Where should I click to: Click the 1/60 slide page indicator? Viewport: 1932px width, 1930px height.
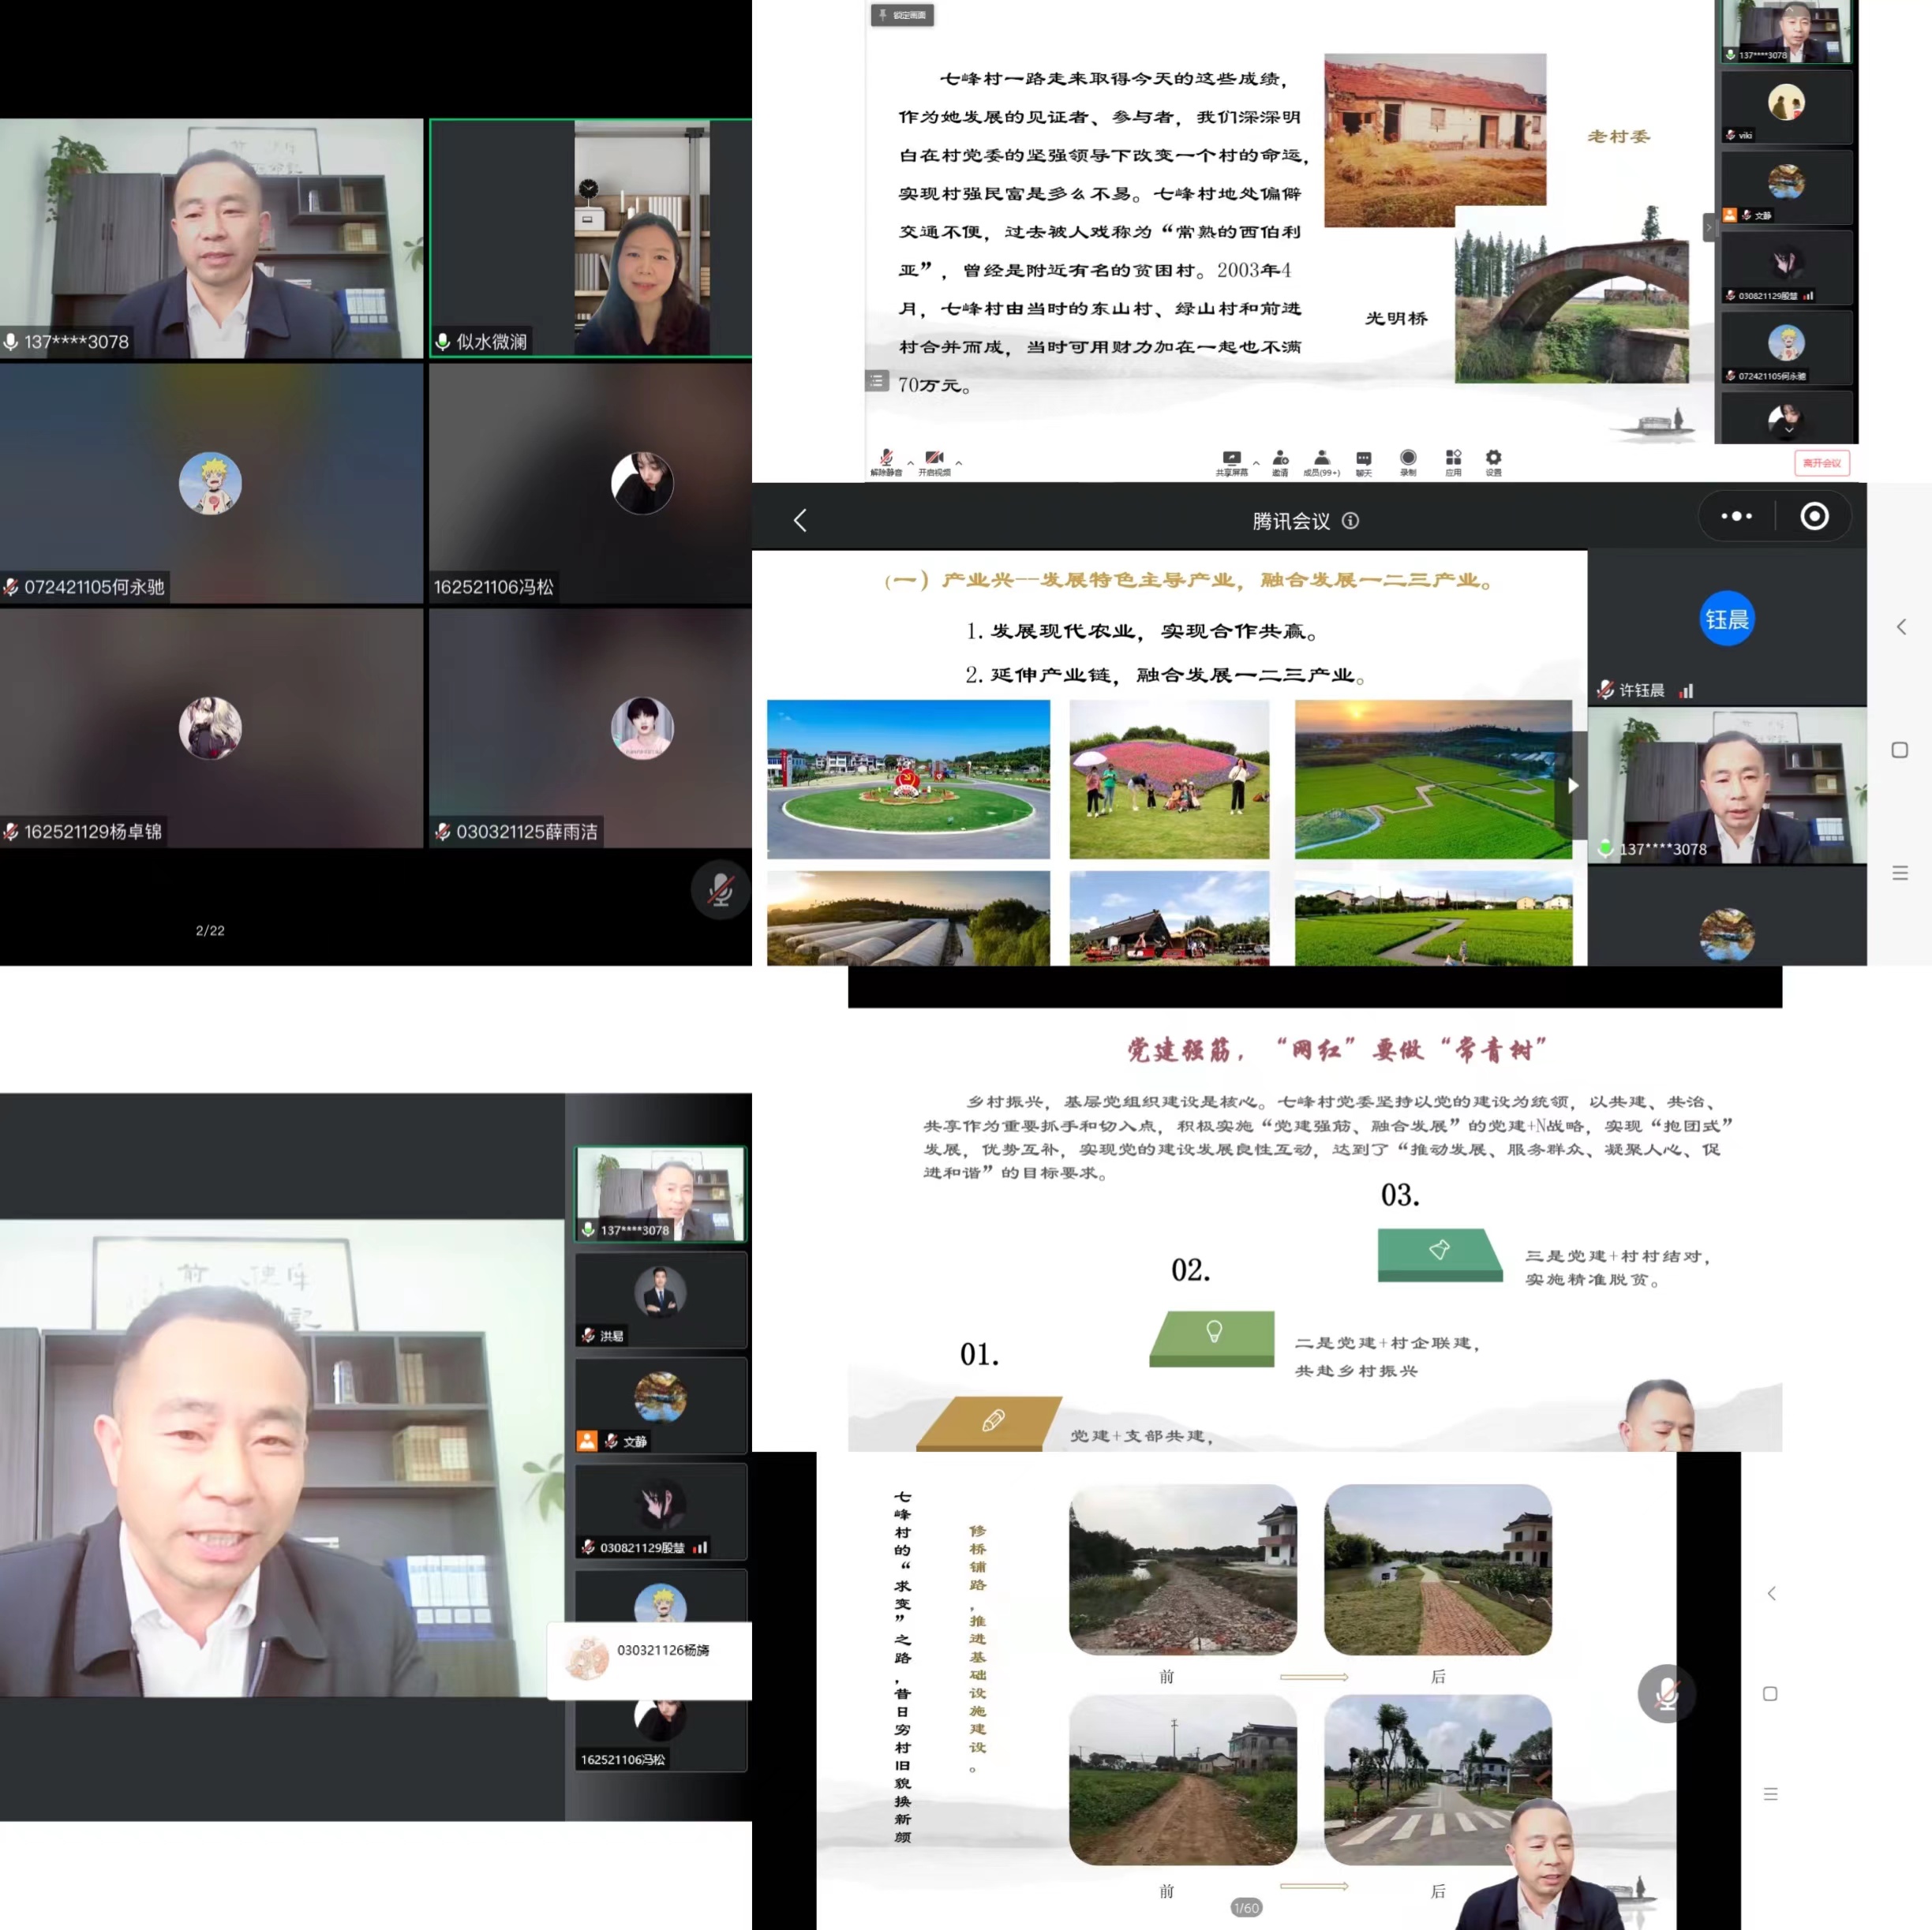coord(1246,1907)
